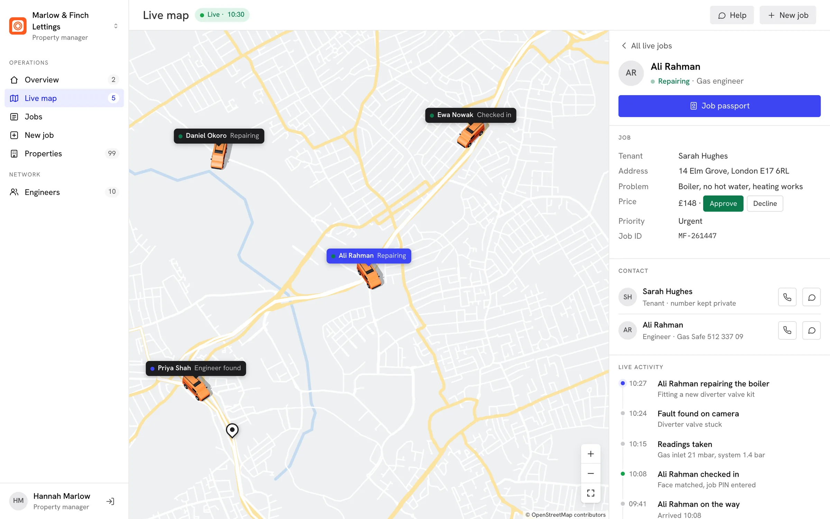Create a job with the top New job button
Screen dimensions: 830x519
[788, 15]
